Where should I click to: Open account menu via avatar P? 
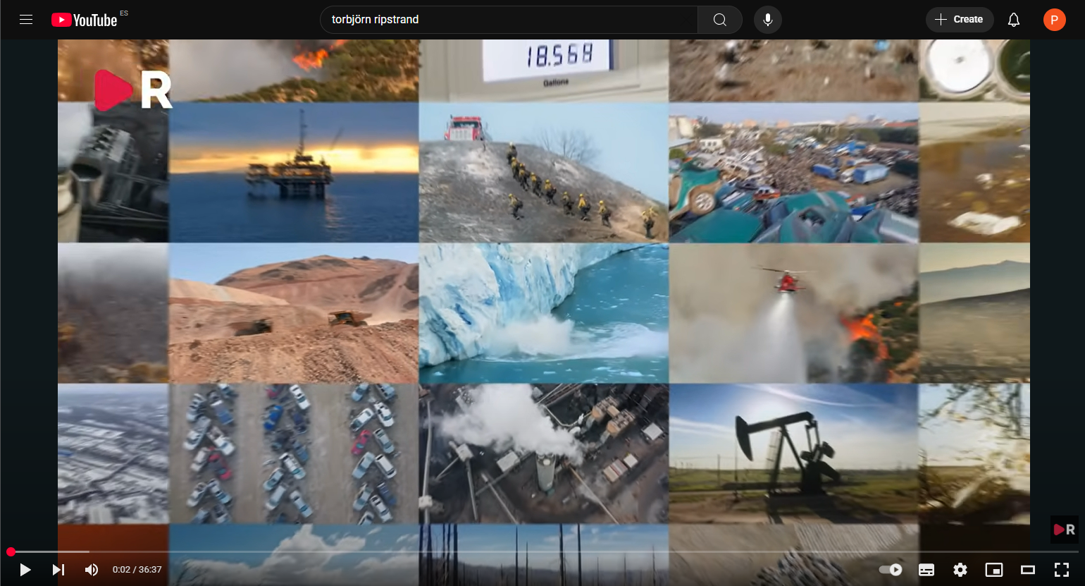1054,20
